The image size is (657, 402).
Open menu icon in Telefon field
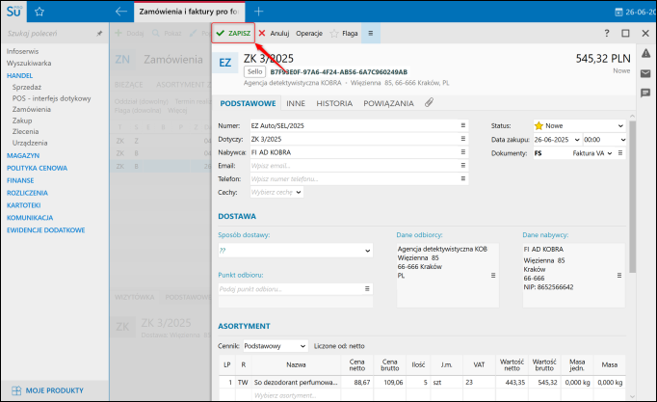pos(463,178)
